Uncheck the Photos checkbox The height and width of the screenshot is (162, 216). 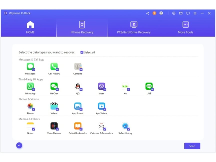(x=33, y=109)
